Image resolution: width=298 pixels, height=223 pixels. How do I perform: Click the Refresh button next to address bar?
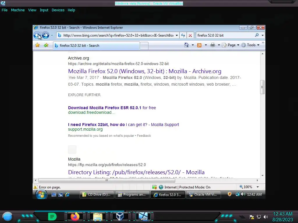[x=183, y=35]
